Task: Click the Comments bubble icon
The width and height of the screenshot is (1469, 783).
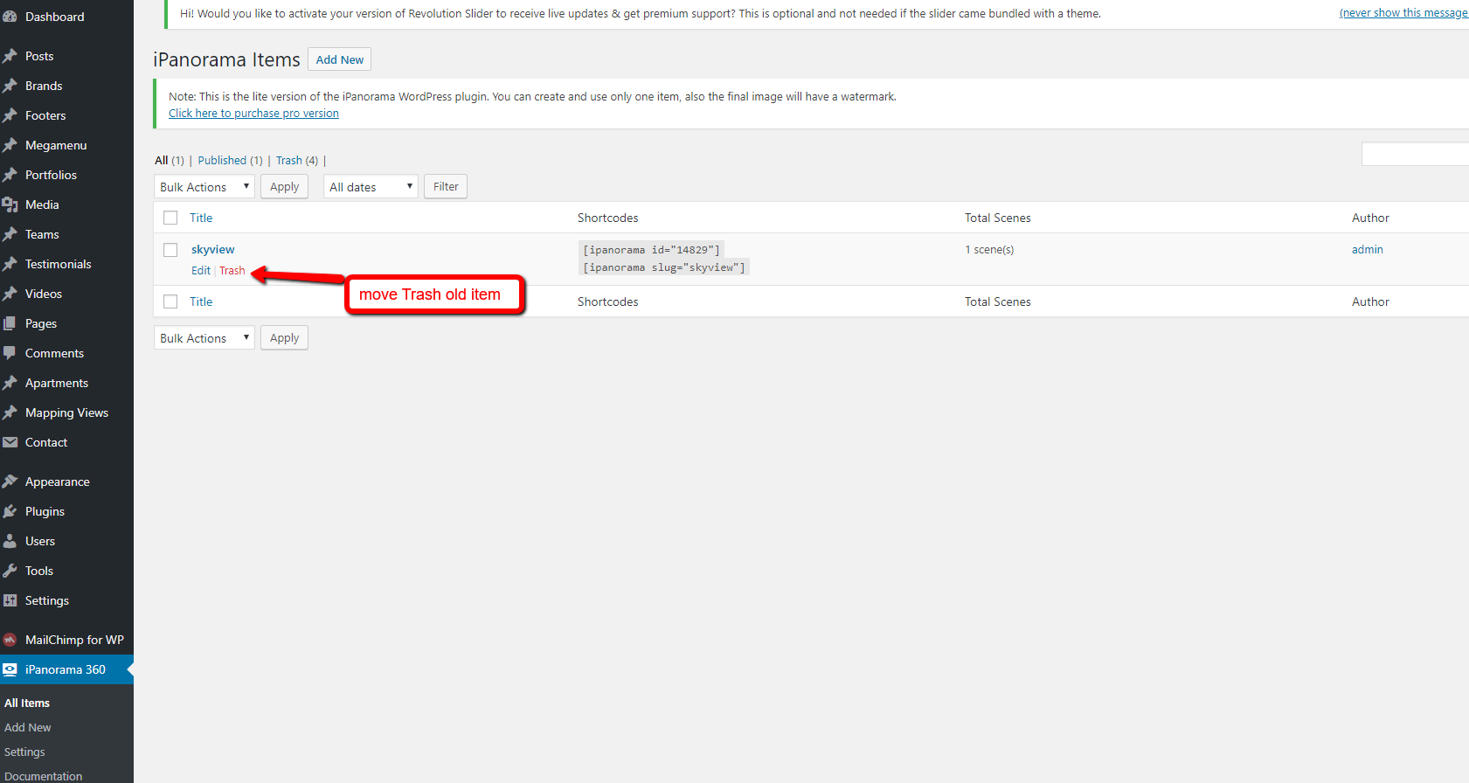Action: (10, 353)
